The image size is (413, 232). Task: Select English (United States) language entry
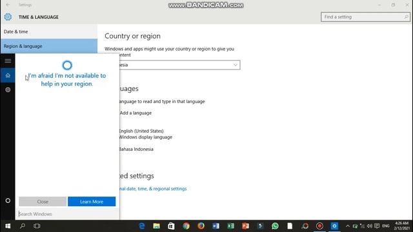point(145,134)
